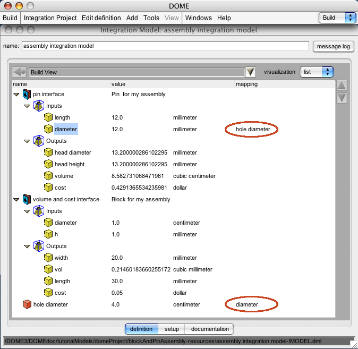Click the cube icon for centimeter diameter input
The height and width of the screenshot is (349, 358).
click(48, 223)
